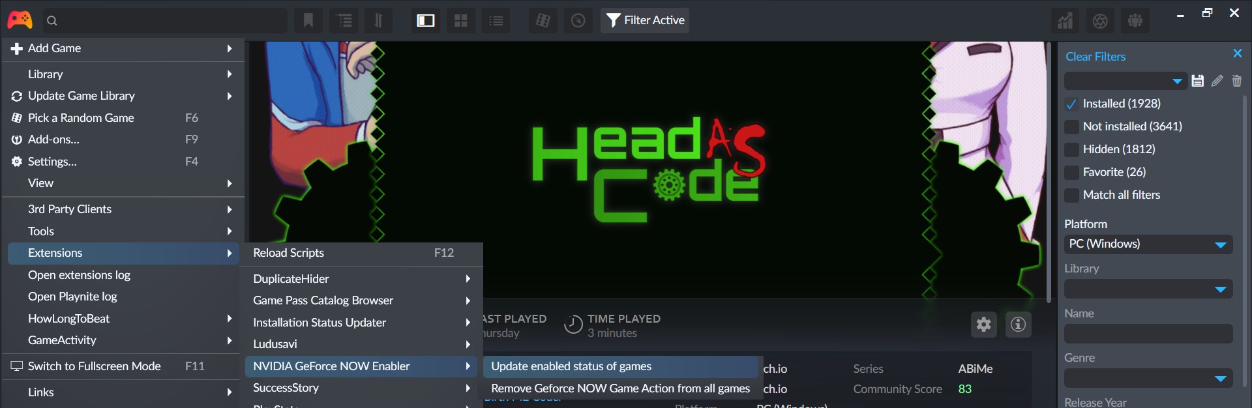
Task: Click the sort order arrows icon
Action: pos(378,20)
